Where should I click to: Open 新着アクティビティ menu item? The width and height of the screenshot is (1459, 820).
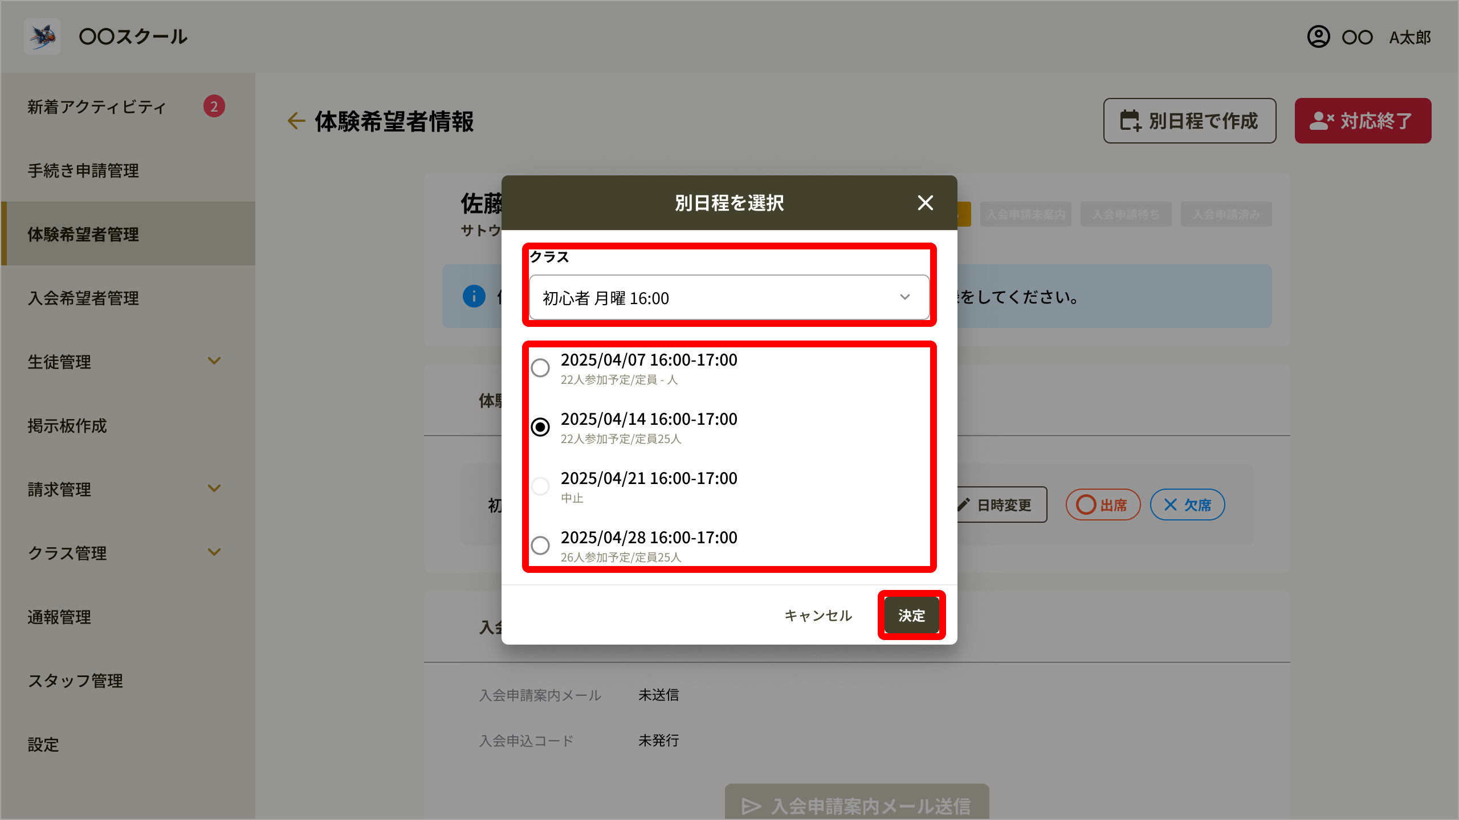click(x=128, y=106)
